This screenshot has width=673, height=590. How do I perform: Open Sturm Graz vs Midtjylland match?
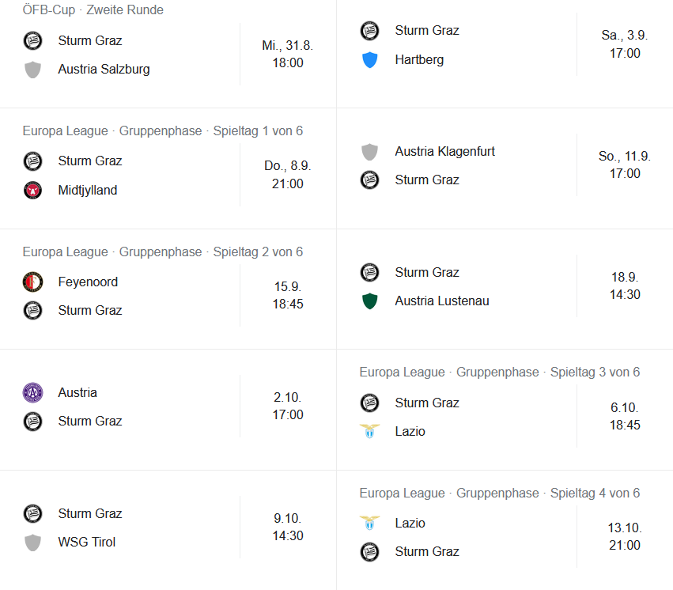click(168, 175)
